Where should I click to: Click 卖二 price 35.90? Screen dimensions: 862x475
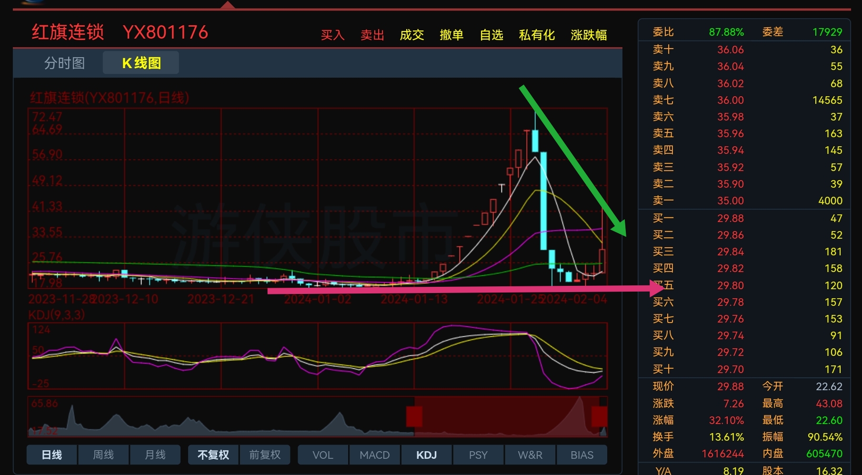731,184
